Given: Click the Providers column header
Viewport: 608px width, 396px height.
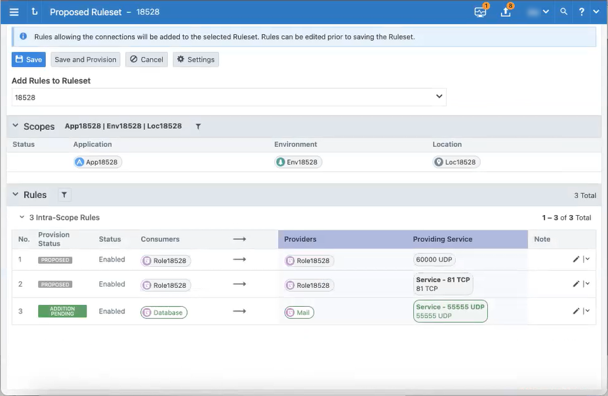Looking at the screenshot, I should pos(300,239).
